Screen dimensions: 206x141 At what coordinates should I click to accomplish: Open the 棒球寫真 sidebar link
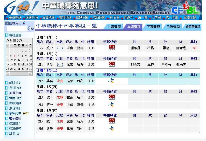click(x=15, y=103)
